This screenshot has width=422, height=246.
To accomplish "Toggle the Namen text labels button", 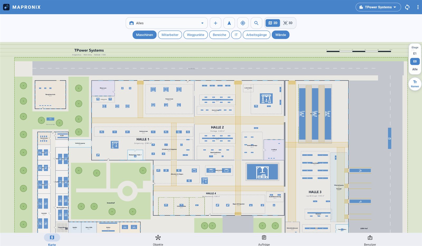I will click(415, 84).
